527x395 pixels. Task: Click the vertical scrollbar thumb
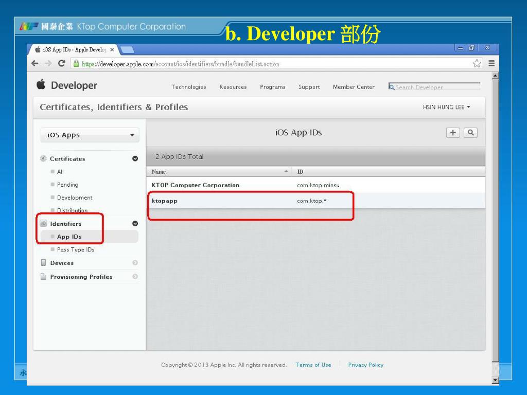[495, 221]
